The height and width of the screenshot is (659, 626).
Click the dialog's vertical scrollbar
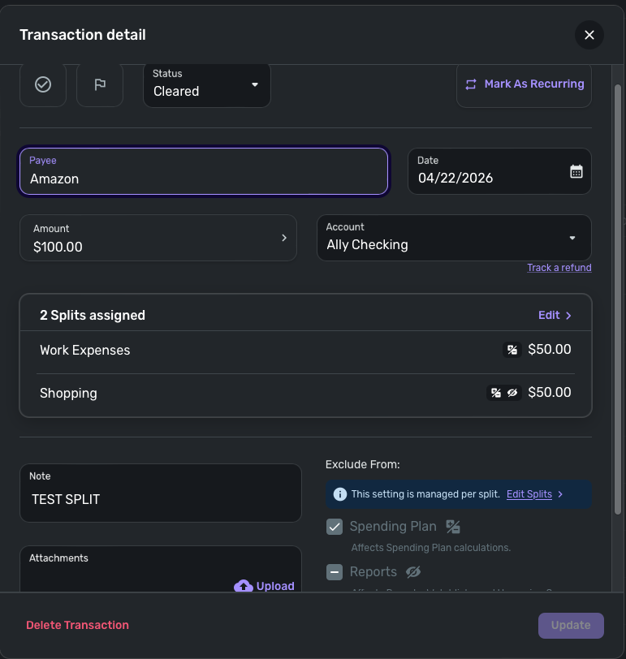(618, 300)
